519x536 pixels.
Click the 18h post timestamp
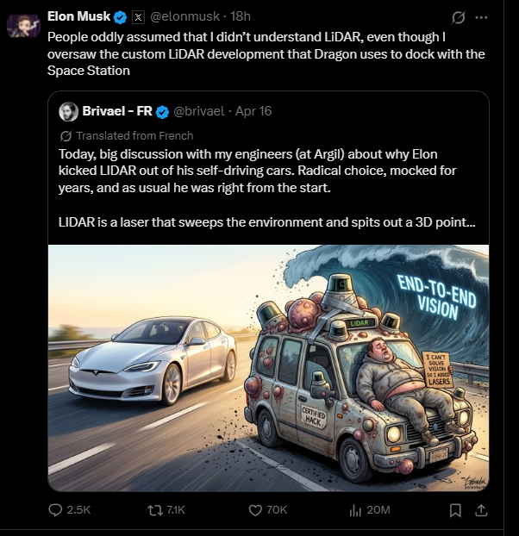click(x=241, y=16)
